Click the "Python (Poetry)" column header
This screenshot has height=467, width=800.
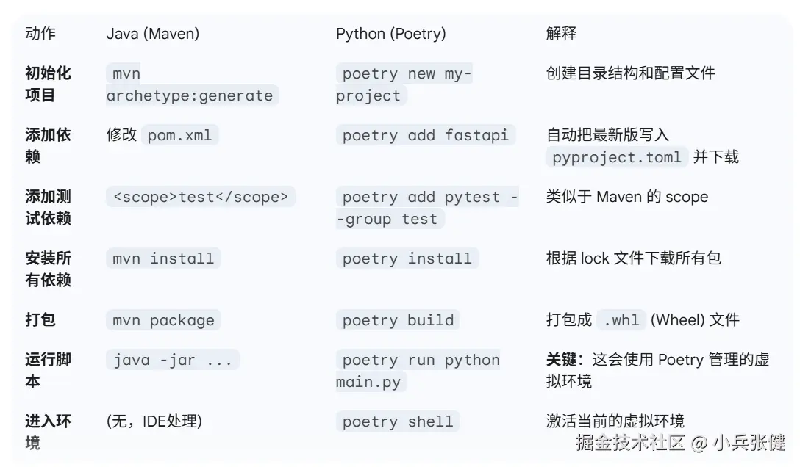(390, 34)
